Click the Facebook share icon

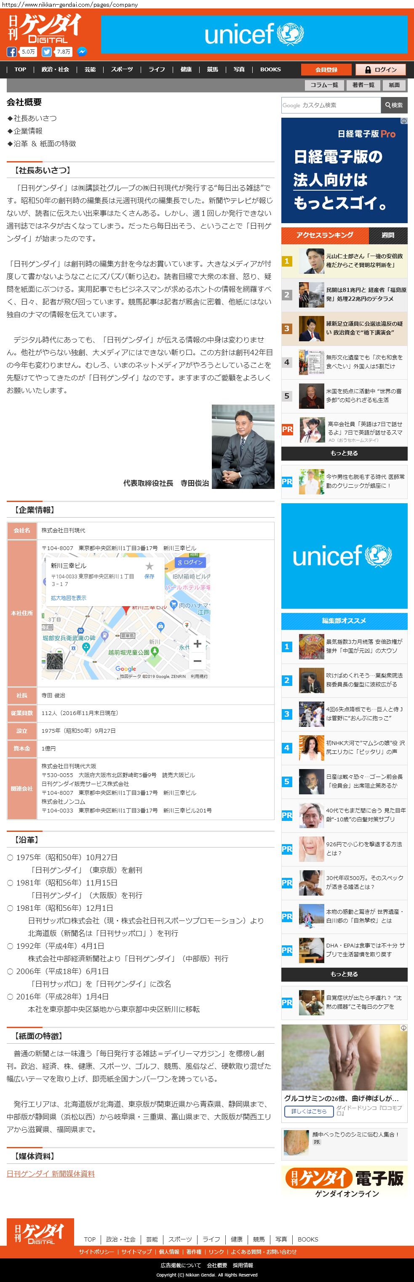coord(12,52)
